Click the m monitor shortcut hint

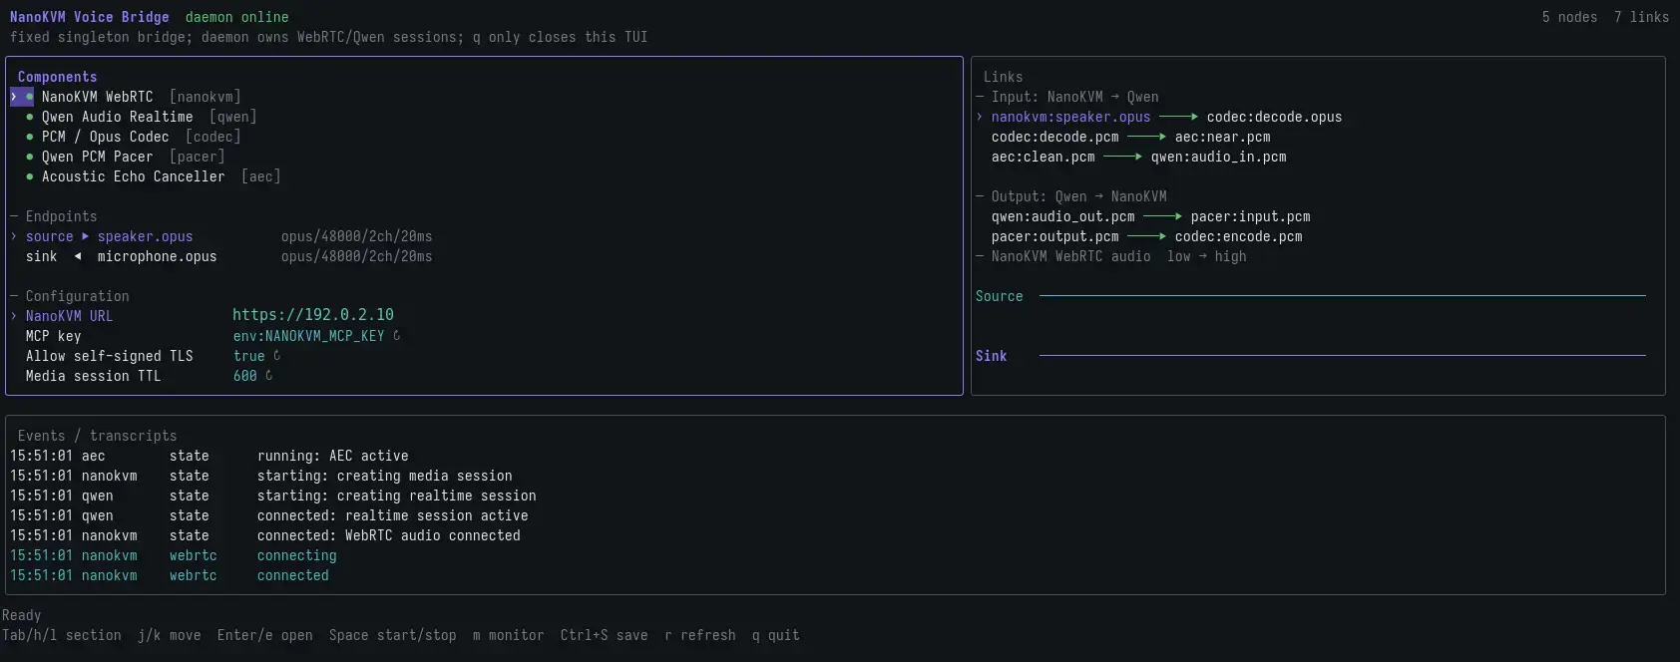pyautogui.click(x=509, y=635)
